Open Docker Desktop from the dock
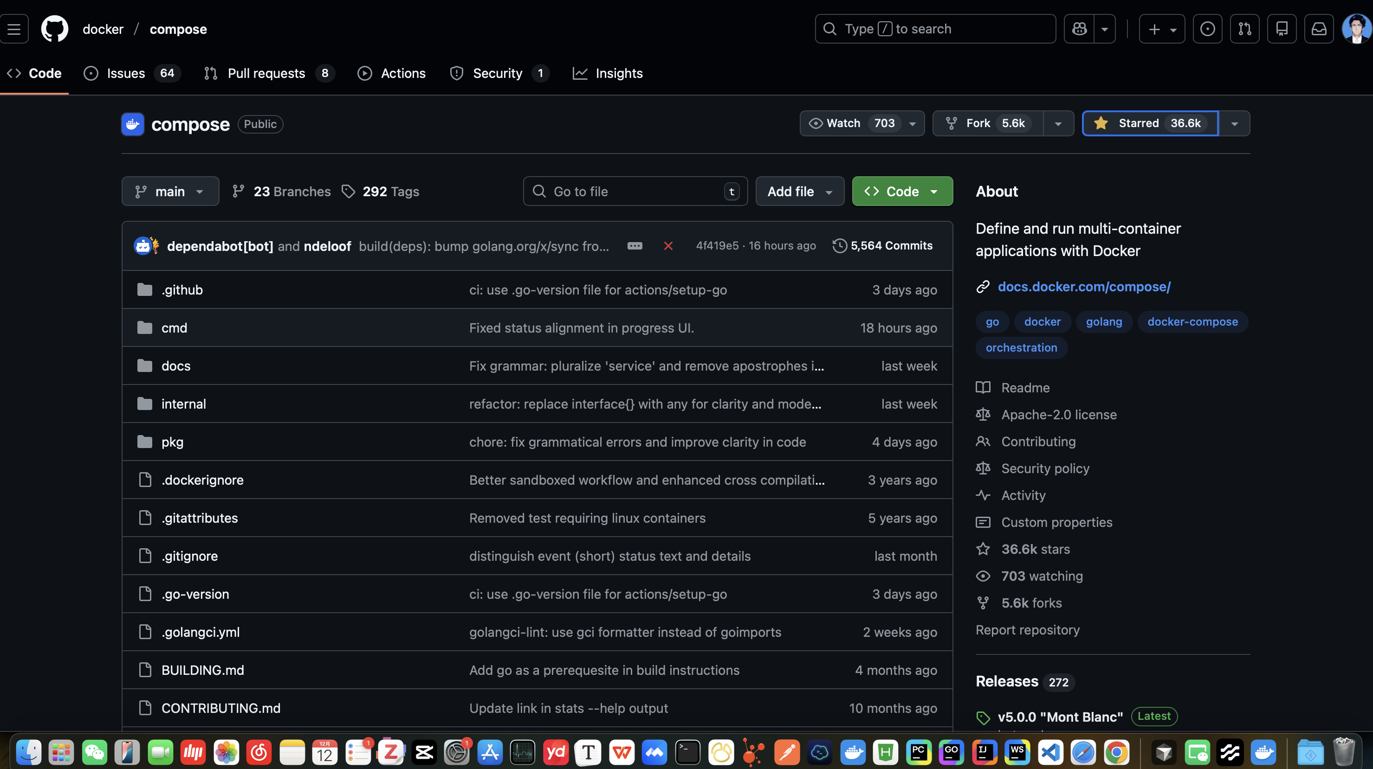 [853, 752]
